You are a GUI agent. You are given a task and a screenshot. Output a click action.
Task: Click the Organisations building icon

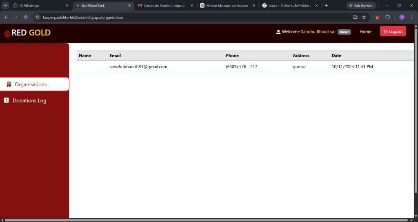(9, 84)
